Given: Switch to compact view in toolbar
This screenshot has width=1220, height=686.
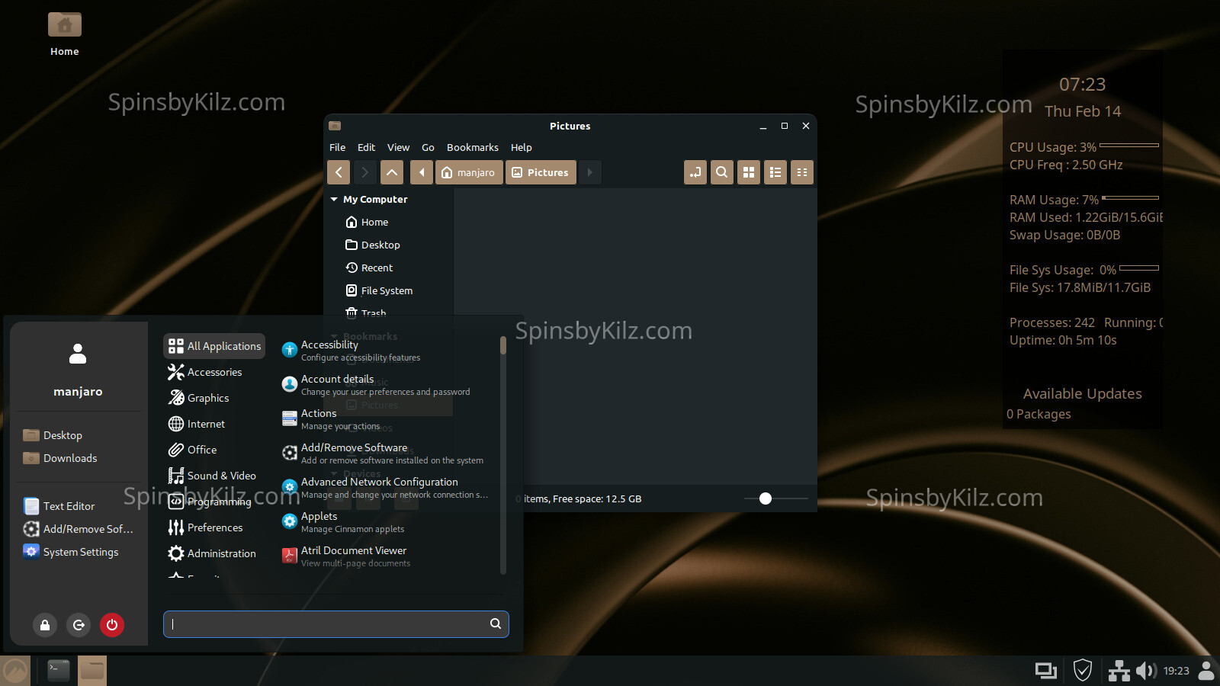Looking at the screenshot, I should [801, 172].
